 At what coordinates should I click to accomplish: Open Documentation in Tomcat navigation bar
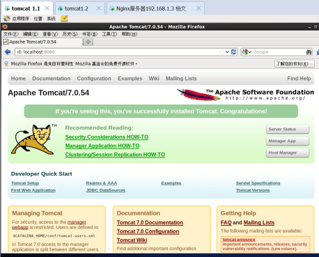point(51,78)
